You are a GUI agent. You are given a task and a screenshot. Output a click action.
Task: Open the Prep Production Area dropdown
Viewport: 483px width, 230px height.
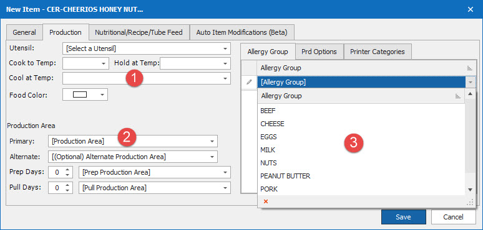pos(226,172)
